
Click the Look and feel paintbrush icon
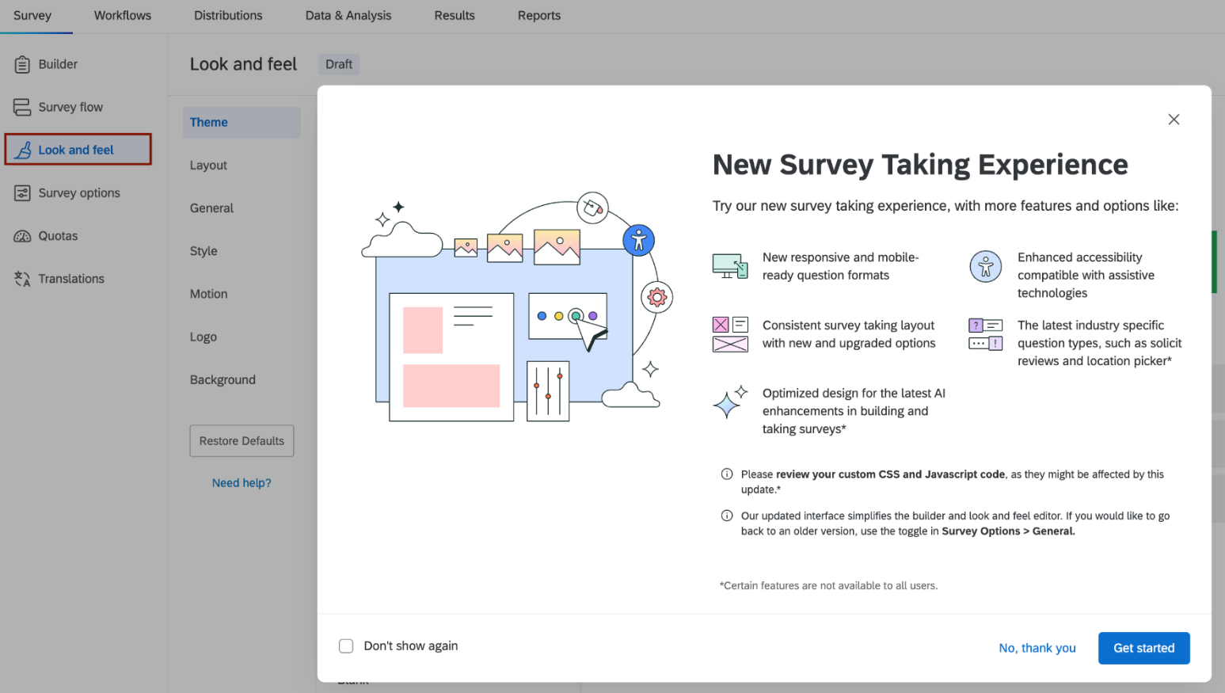pyautogui.click(x=24, y=149)
